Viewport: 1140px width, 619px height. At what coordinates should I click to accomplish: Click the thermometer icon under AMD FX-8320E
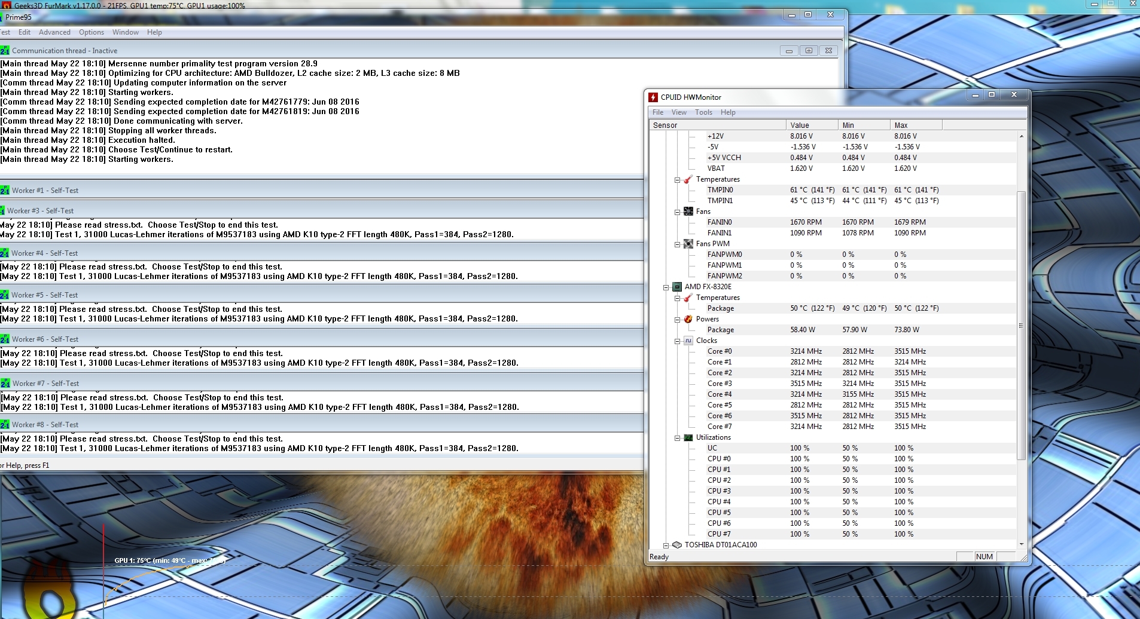(688, 298)
